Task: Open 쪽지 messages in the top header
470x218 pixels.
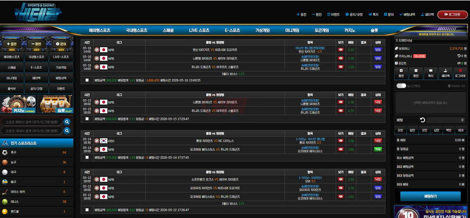Action: click(373, 14)
